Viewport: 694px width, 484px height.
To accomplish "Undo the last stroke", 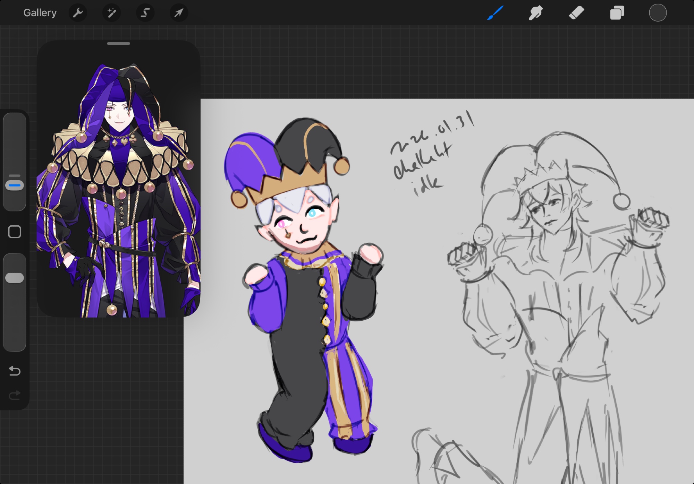I will (x=15, y=371).
